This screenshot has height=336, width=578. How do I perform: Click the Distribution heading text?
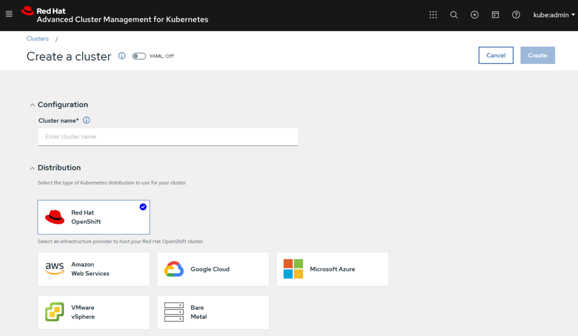[59, 168]
